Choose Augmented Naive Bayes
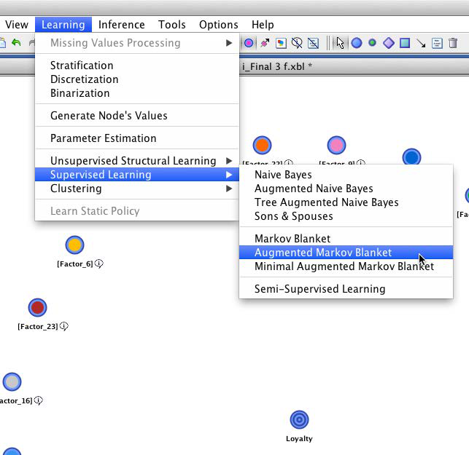The image size is (469, 455). coord(346,189)
